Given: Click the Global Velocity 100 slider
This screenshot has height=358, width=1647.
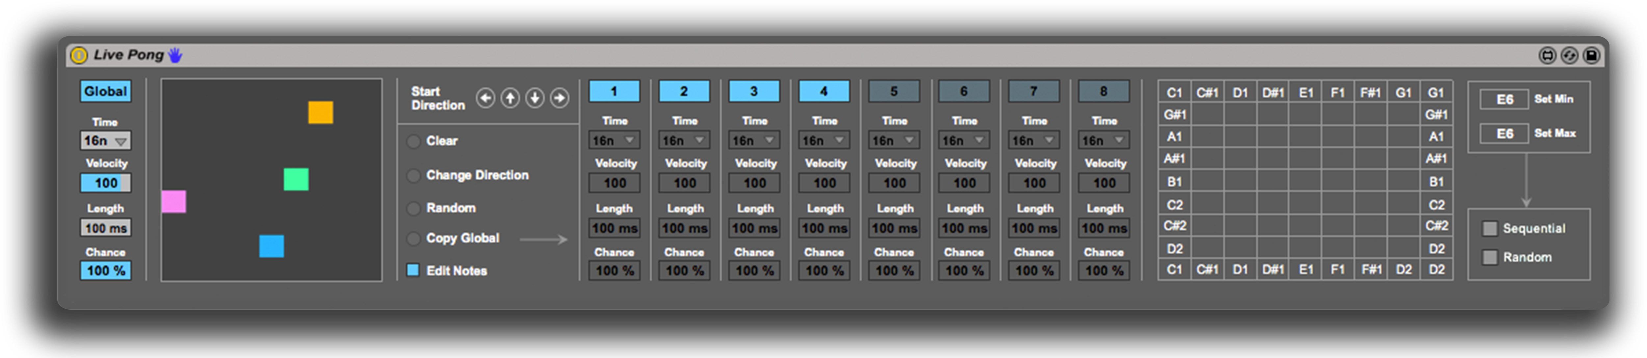Looking at the screenshot, I should pyautogui.click(x=106, y=183).
